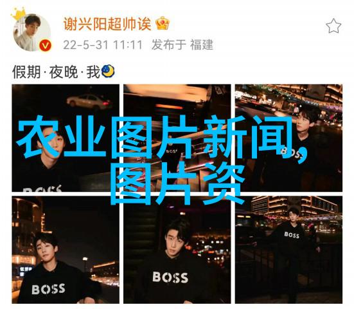Screen dimensions: 354x309
Task: Open the bottom-left photo with the tilted head
Action: pyautogui.click(x=66, y=250)
